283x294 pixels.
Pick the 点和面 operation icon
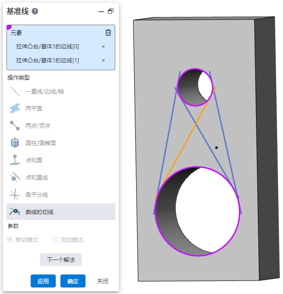click(x=15, y=160)
